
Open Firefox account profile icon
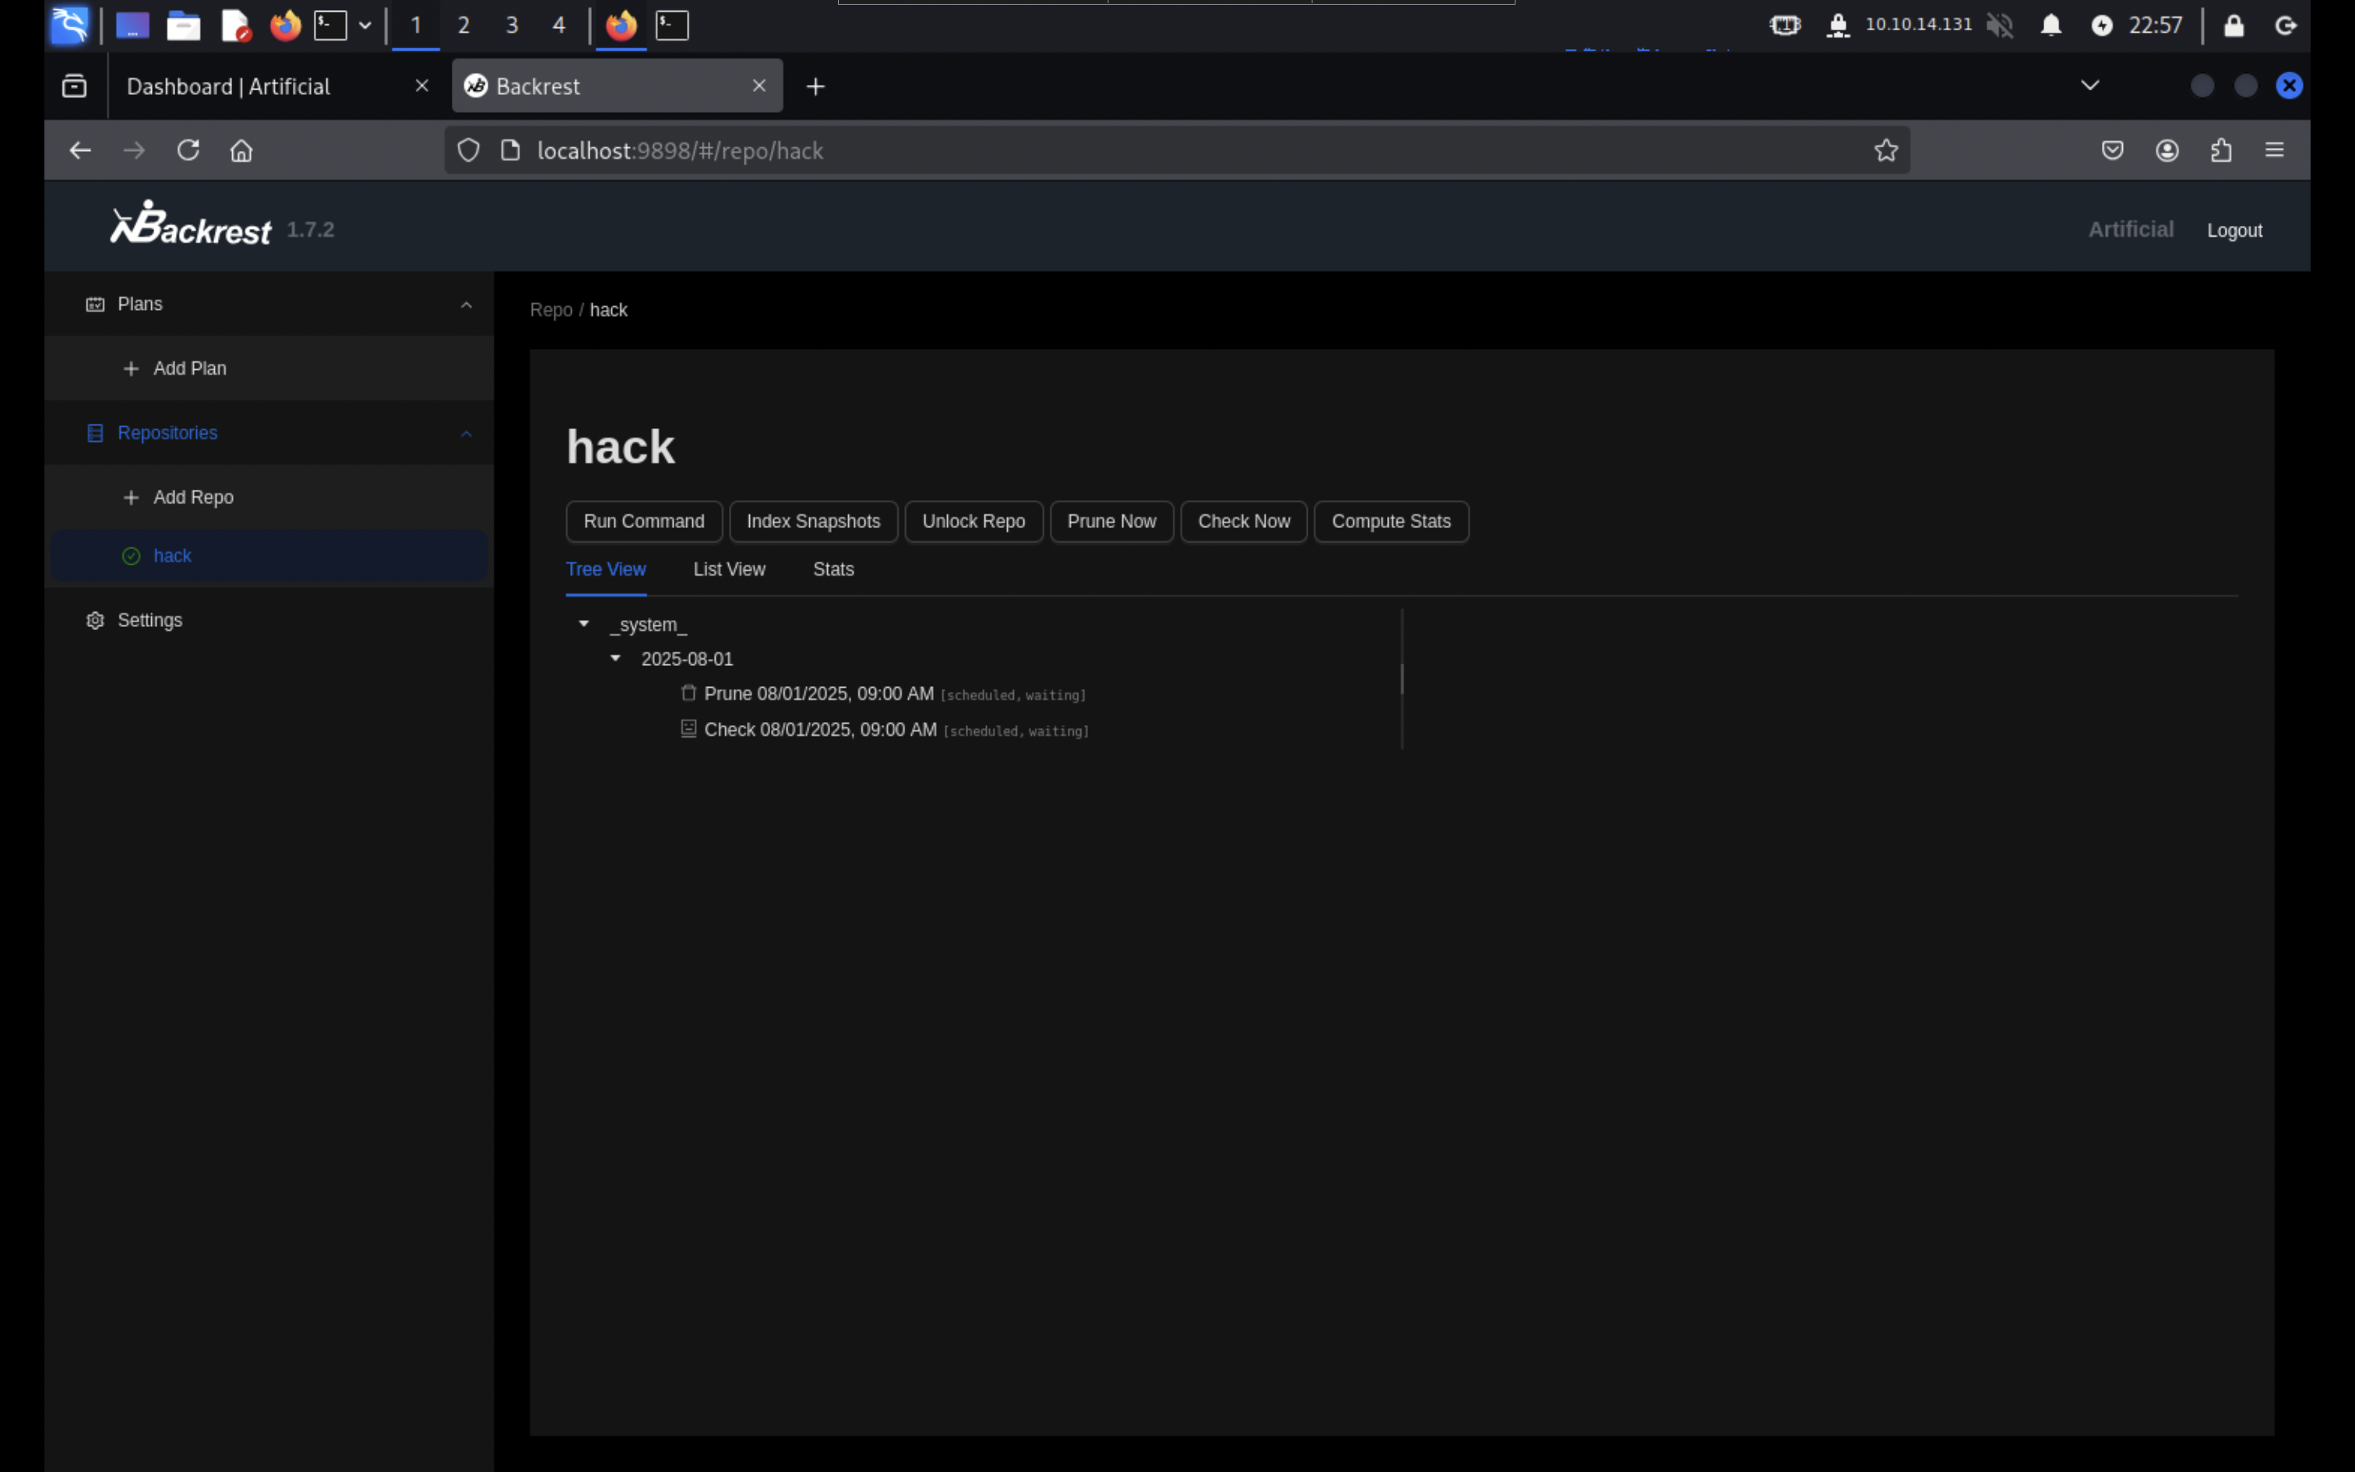[x=2167, y=150]
